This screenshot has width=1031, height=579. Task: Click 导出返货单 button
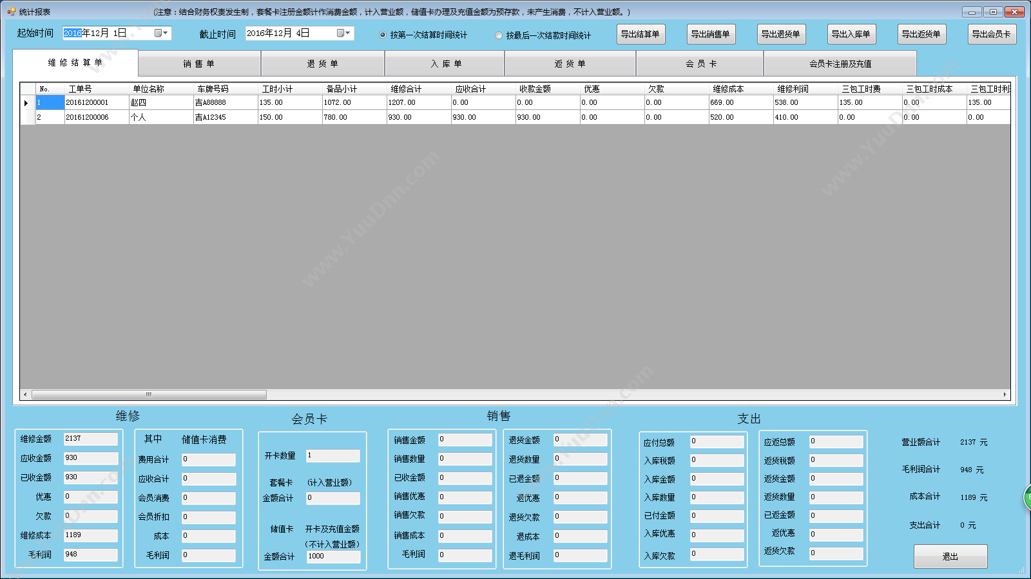pyautogui.click(x=921, y=34)
